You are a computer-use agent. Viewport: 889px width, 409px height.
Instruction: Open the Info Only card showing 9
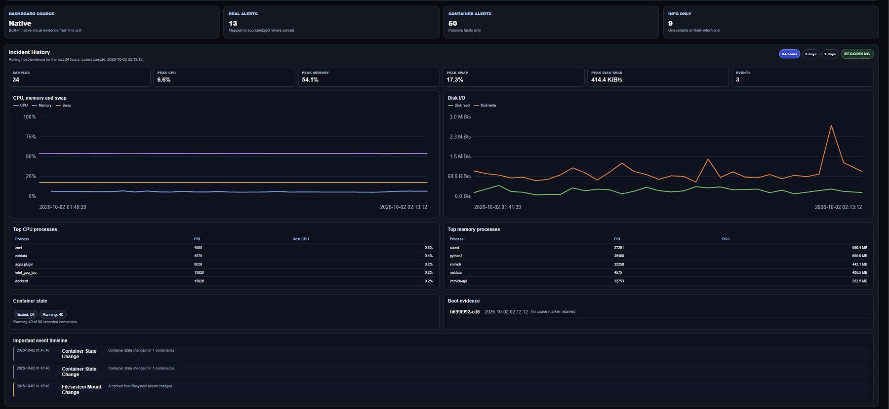point(771,22)
